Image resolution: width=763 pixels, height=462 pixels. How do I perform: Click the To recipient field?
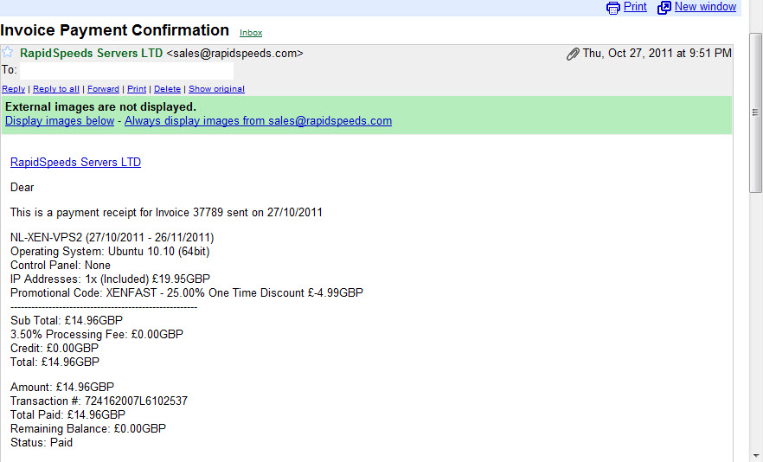pos(126,71)
